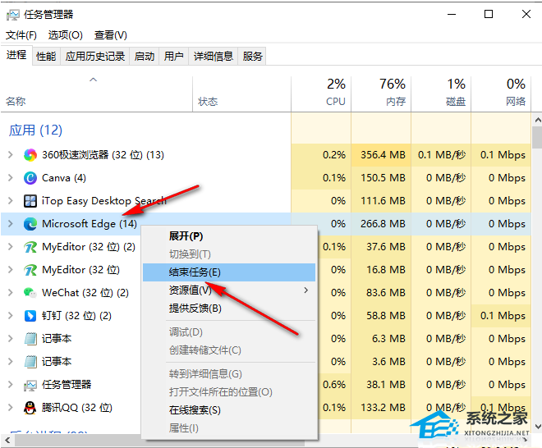542x448 pixels.
Task: Expand the 任务管理器 process group
Action: pyautogui.click(x=11, y=385)
